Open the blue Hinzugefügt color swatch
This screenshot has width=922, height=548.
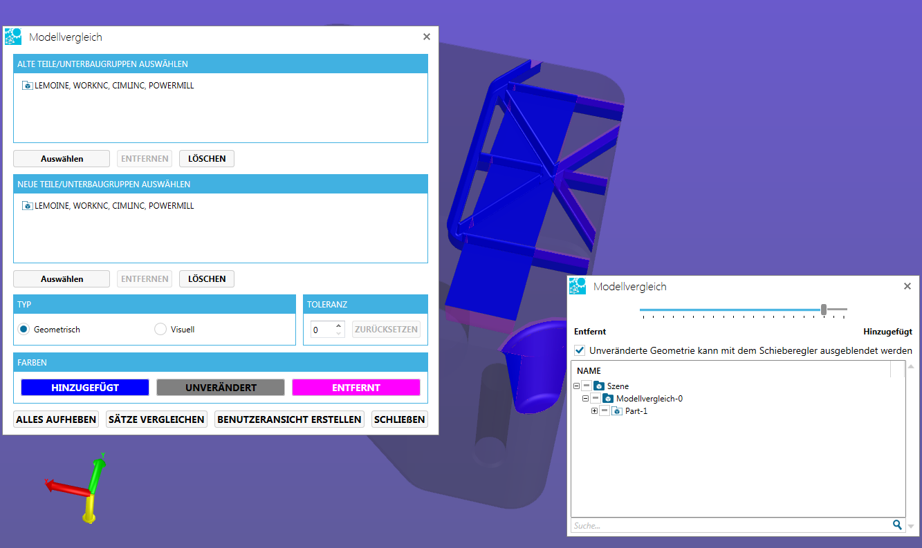click(x=85, y=388)
